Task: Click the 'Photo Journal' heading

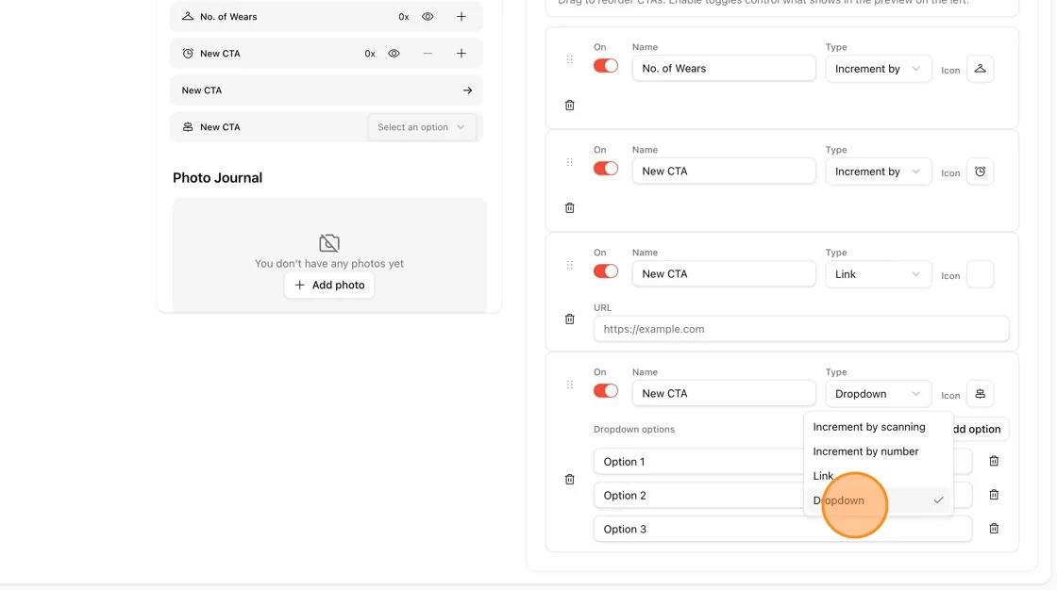Action: click(x=217, y=178)
